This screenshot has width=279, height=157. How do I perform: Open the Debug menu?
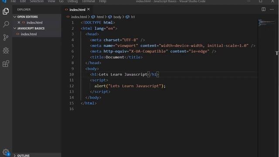coord(73,1)
